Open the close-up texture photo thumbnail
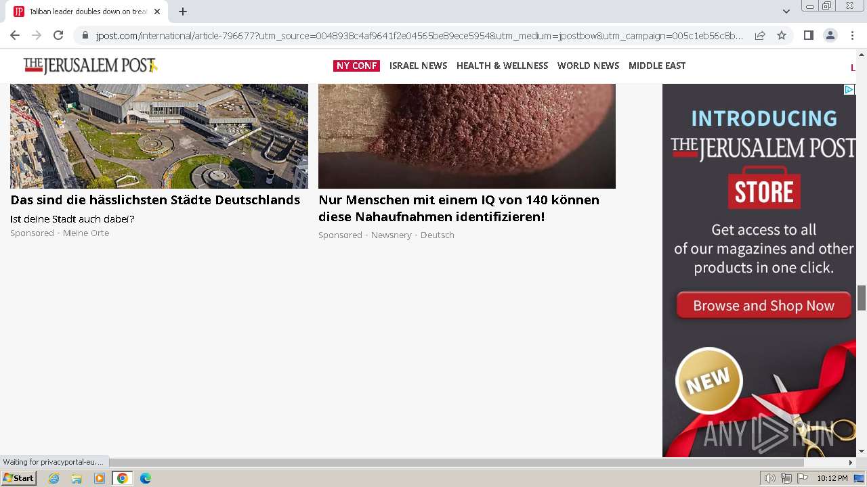 [x=467, y=136]
